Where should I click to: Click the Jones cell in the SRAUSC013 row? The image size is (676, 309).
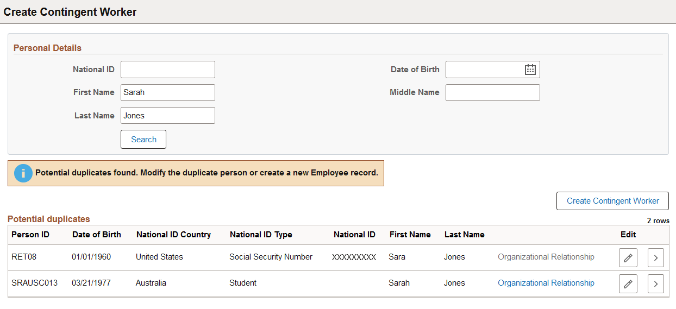pos(454,283)
